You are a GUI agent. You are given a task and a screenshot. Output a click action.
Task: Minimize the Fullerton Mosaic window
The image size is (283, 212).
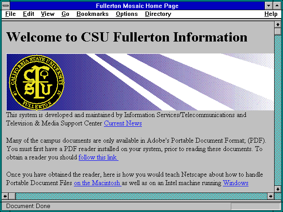pos(269,6)
